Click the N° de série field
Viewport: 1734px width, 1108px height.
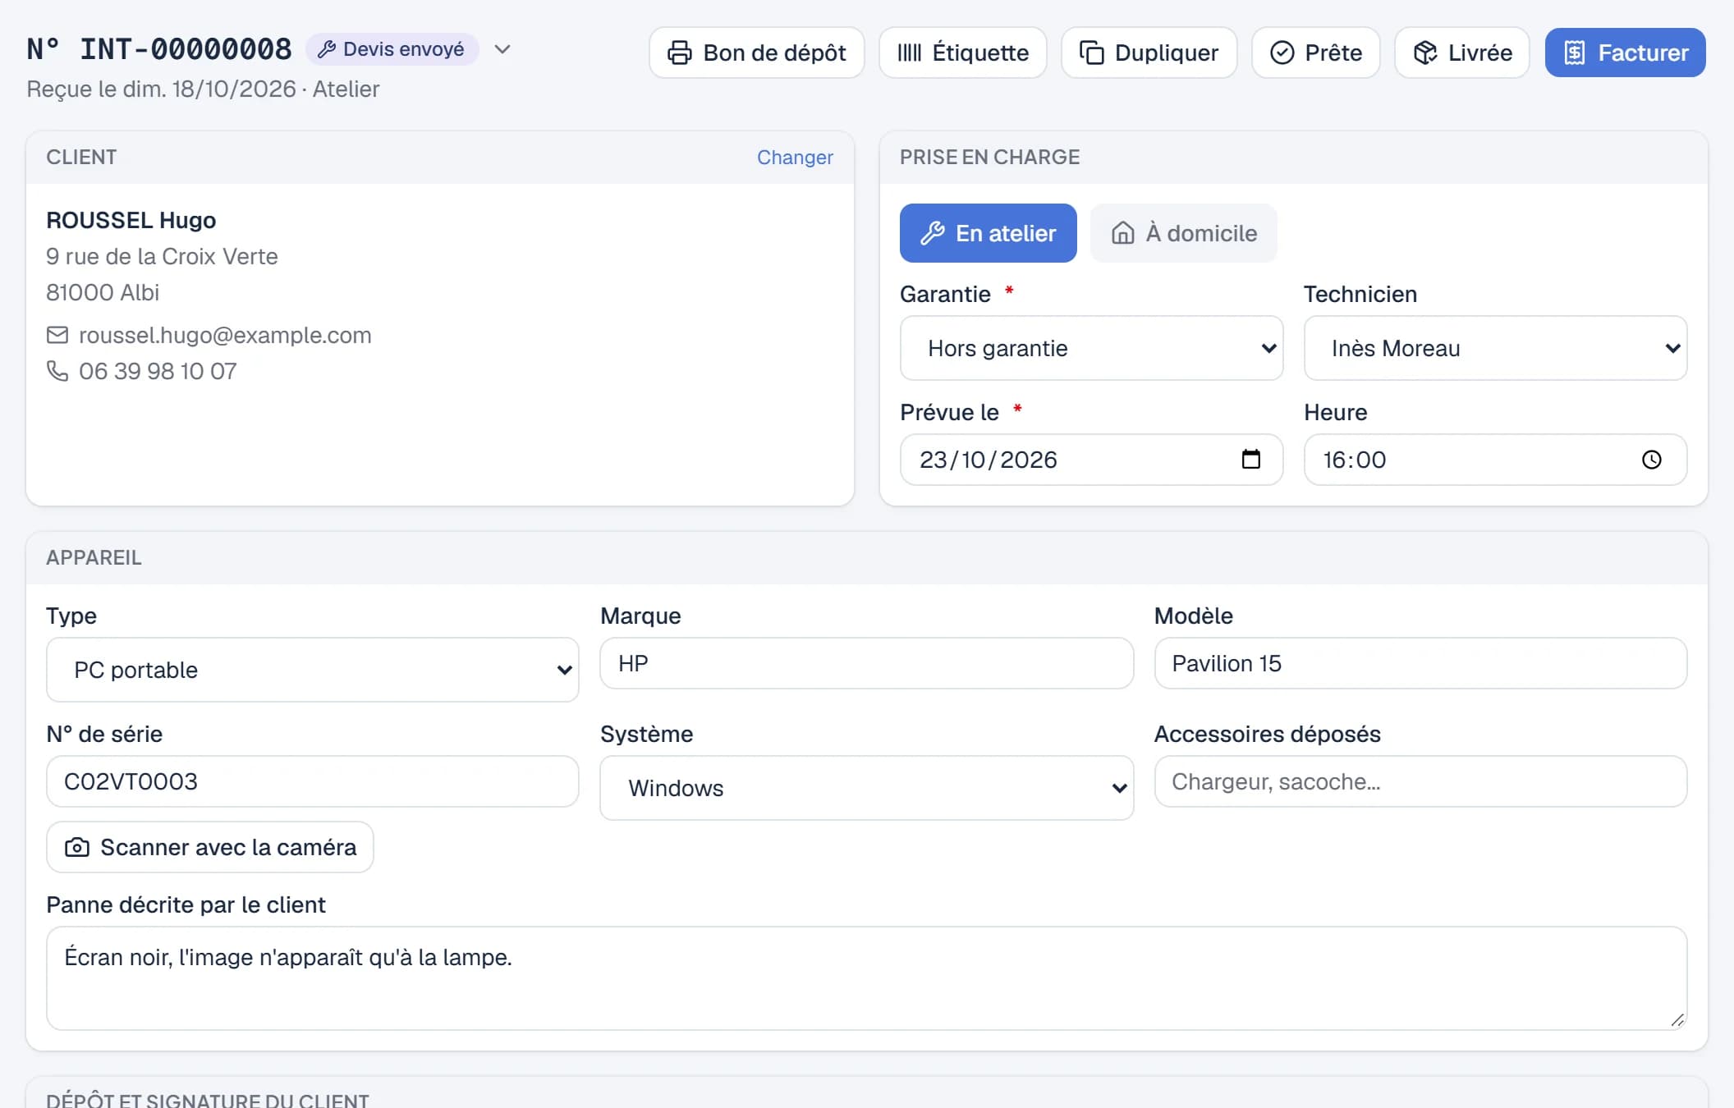coord(312,781)
